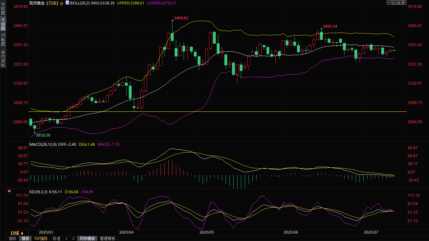Select template slot 1
Image resolution: width=429 pixels, height=241 pixels.
coord(66,238)
